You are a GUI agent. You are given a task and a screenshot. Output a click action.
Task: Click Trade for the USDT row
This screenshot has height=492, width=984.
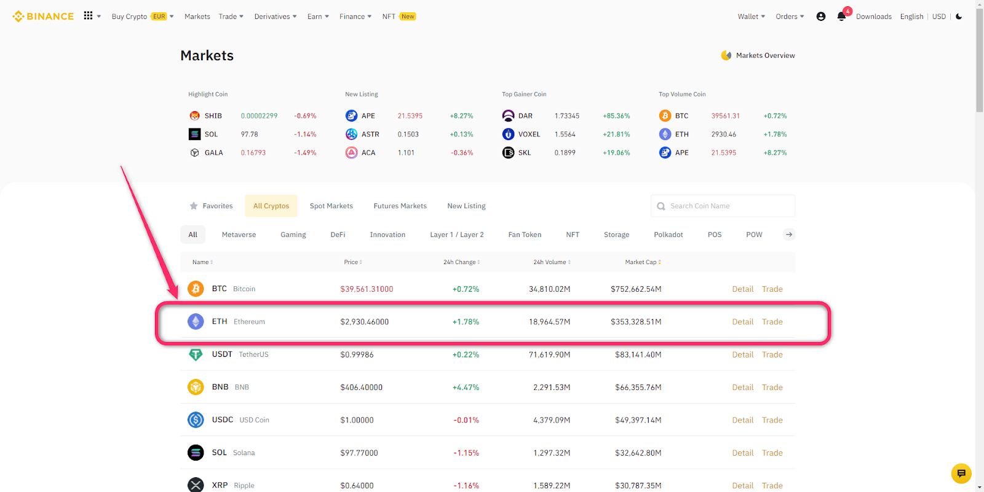(x=772, y=354)
